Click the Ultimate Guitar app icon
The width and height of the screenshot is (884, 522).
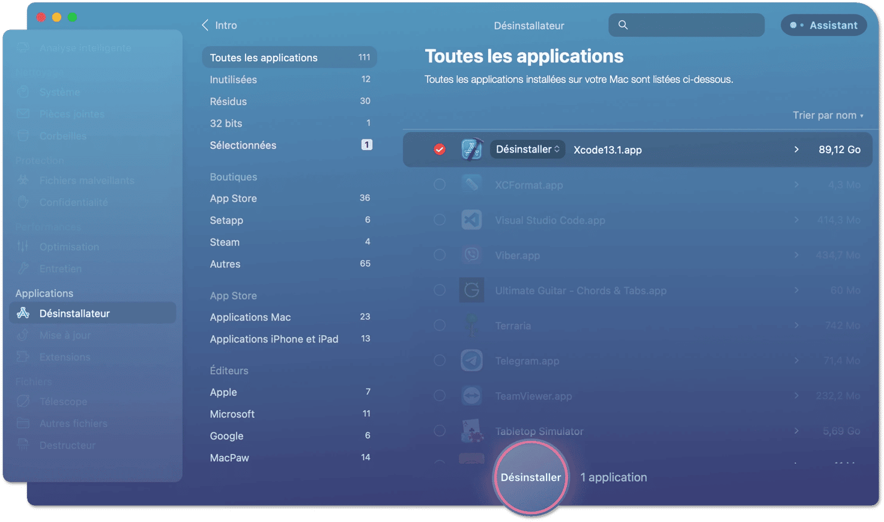(x=471, y=290)
